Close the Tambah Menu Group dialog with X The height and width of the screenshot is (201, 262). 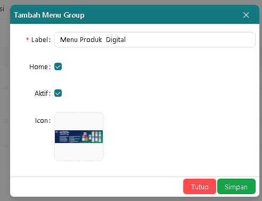tap(246, 15)
